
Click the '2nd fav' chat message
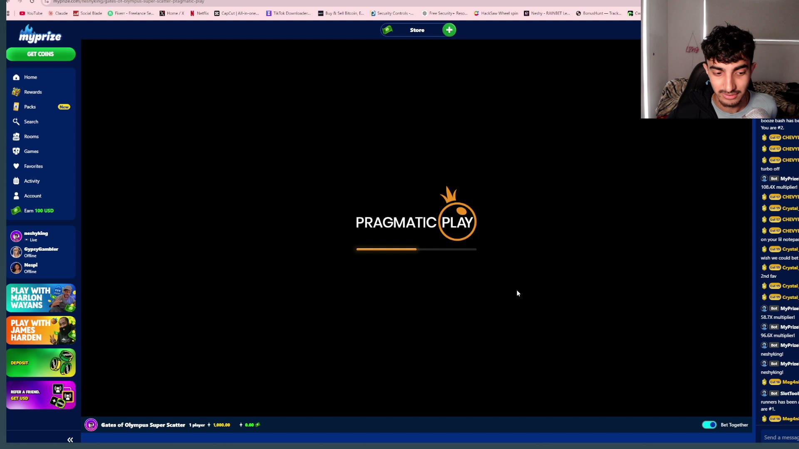click(768, 276)
